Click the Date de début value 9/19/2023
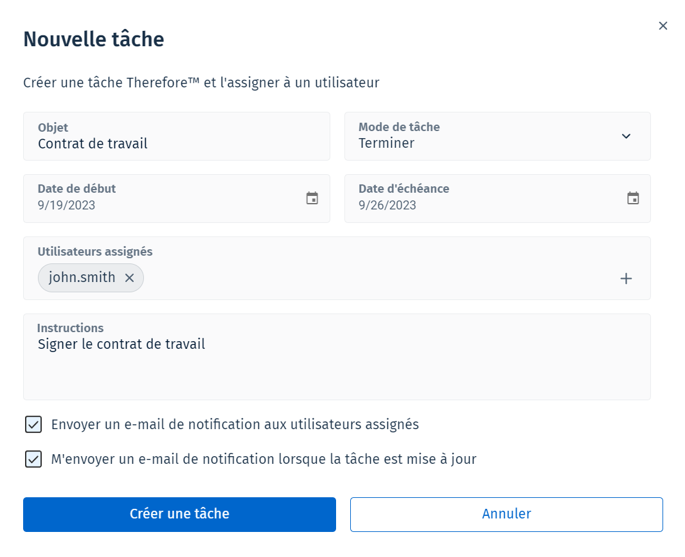The image size is (685, 557). [x=67, y=206]
